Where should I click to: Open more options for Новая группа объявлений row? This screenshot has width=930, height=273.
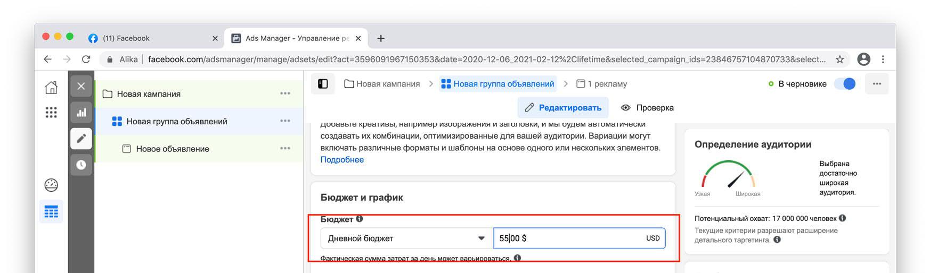pyautogui.click(x=285, y=121)
